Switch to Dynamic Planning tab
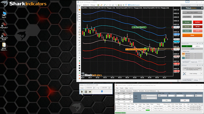Image resolution: width=204 pixels, height=114 pixels. (x=187, y=80)
